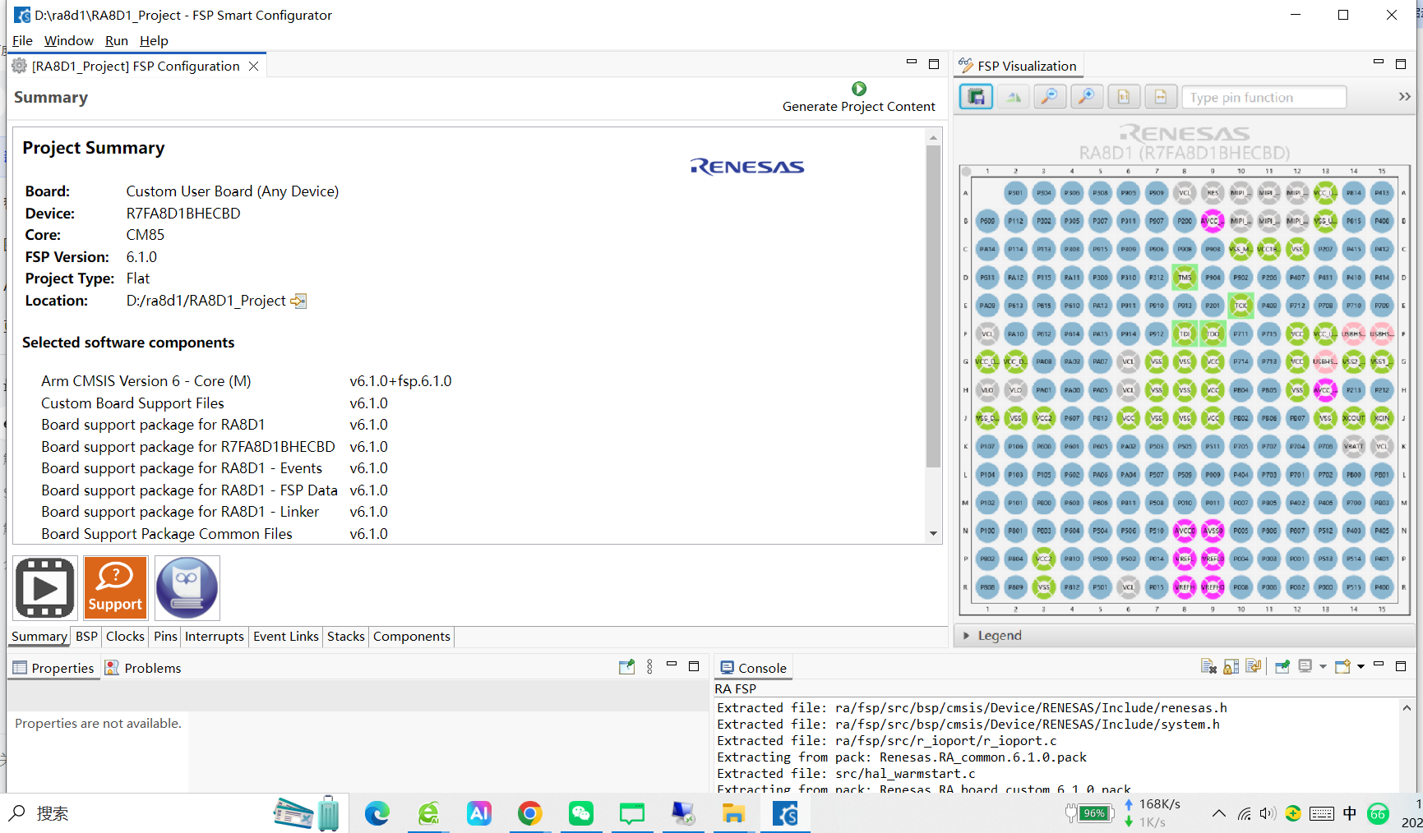1423x833 pixels.
Task: Select the FSP Visualization tab
Action: point(1018,66)
